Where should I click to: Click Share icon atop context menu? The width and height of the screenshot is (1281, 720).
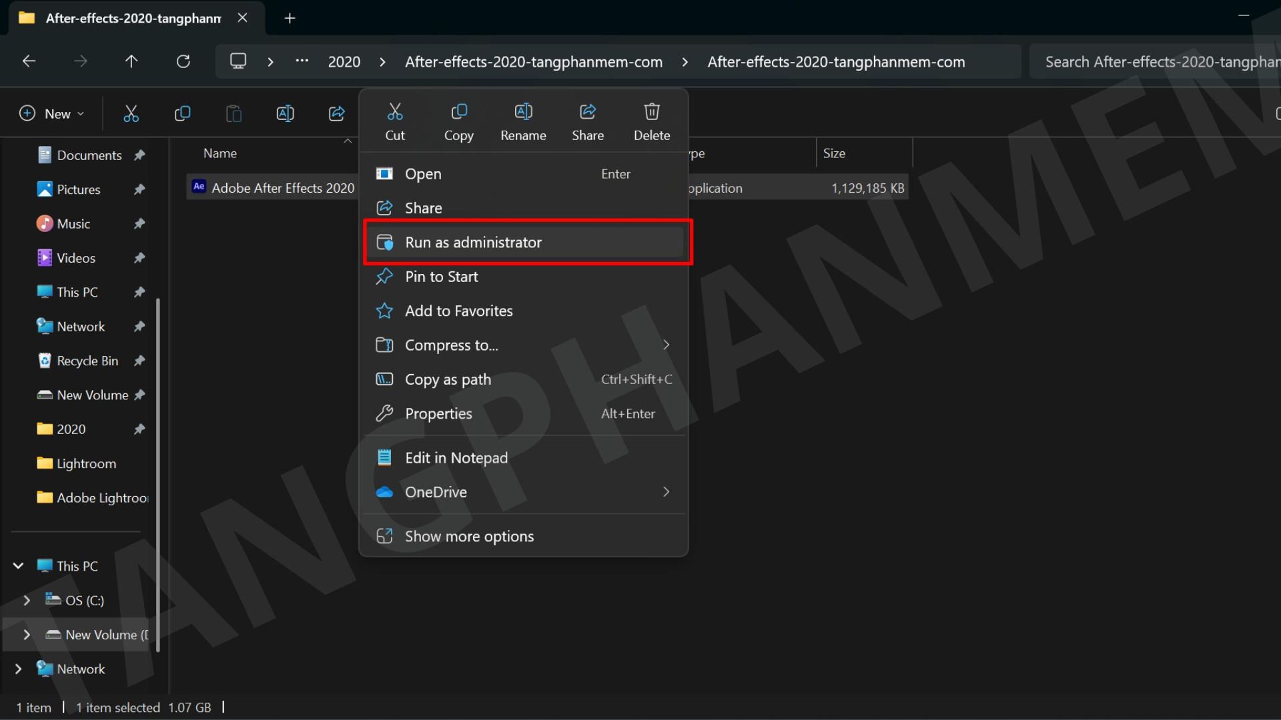(588, 111)
